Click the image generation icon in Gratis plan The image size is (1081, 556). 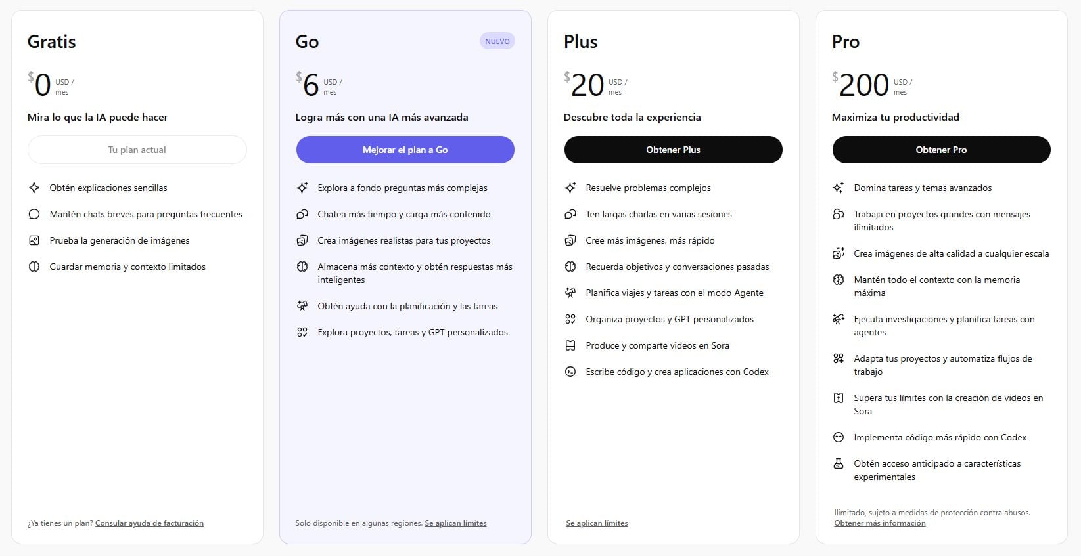coord(34,240)
